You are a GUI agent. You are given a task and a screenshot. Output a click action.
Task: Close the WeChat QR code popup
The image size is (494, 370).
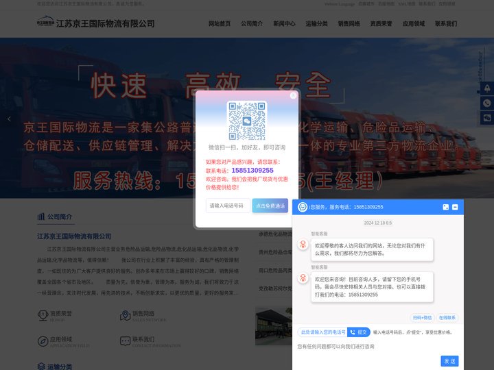click(293, 95)
